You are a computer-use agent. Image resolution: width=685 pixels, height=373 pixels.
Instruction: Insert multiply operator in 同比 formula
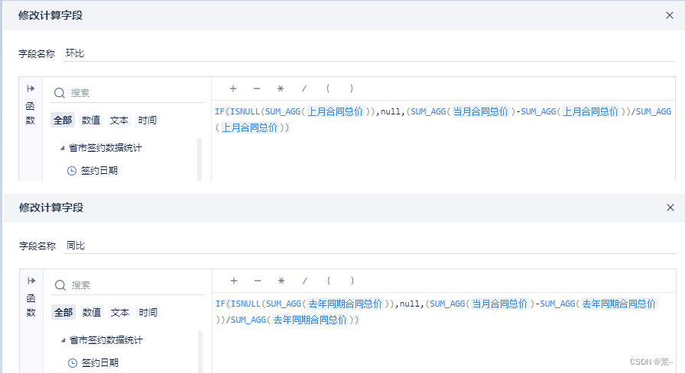tap(281, 281)
